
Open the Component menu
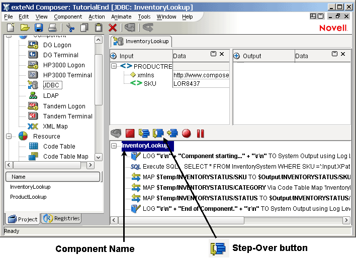point(68,17)
